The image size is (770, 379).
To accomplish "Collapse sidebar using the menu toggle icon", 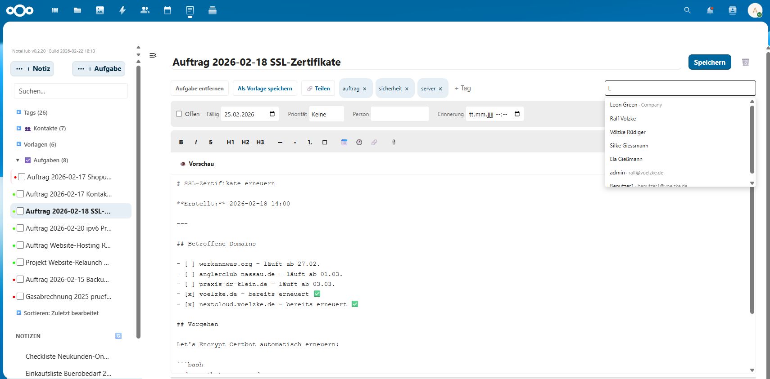I will 153,55.
